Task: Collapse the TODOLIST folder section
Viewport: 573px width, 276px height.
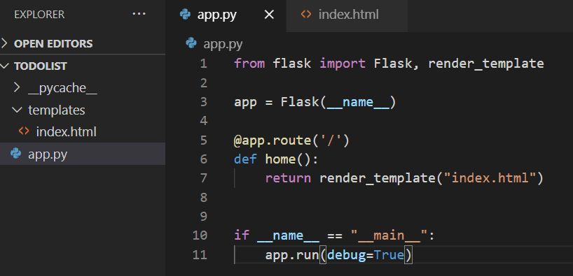Action: pyautogui.click(x=83, y=66)
